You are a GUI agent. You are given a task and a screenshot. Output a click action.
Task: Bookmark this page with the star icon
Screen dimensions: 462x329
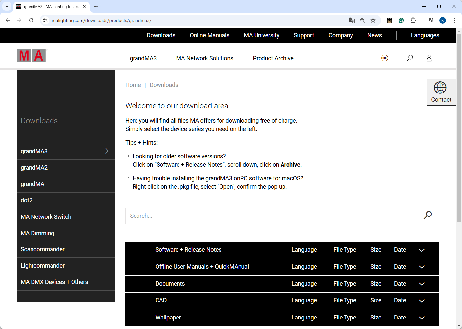373,20
